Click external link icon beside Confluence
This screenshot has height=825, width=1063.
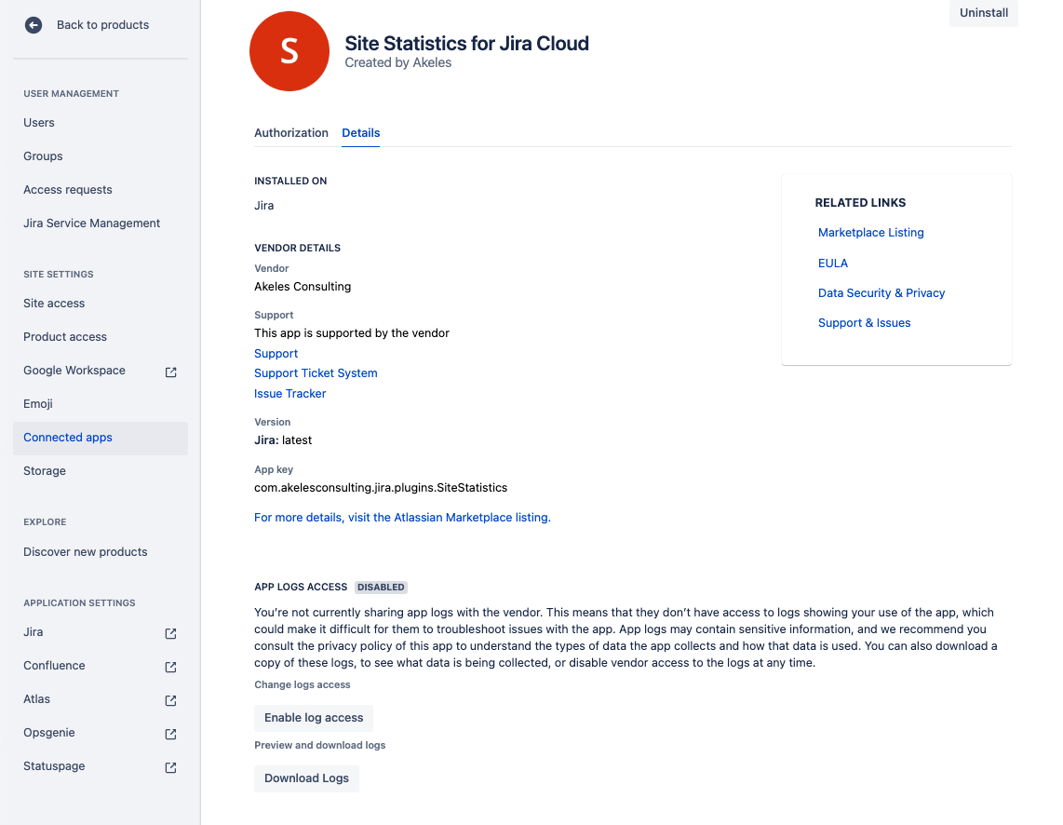(x=170, y=667)
